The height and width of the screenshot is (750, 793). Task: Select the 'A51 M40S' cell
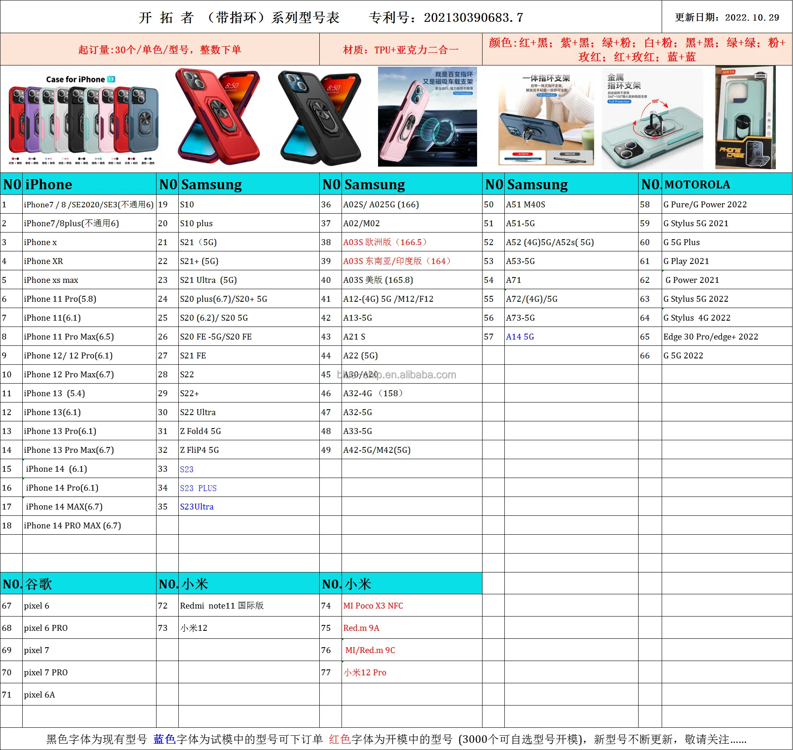point(571,204)
